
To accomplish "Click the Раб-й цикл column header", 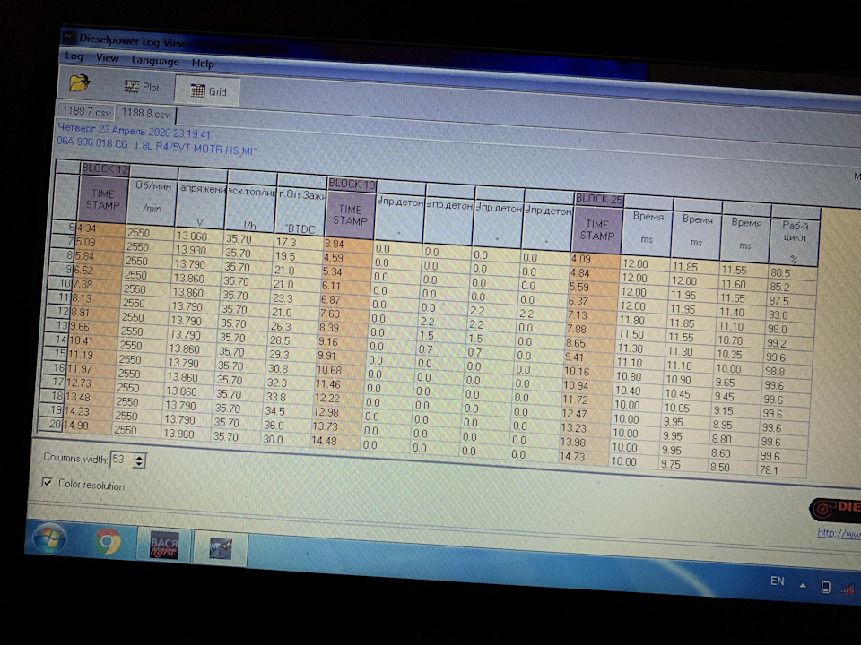I will point(796,240).
